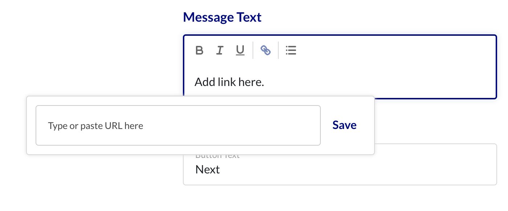508x211 pixels.
Task: Save the entered link URL
Action: point(344,125)
